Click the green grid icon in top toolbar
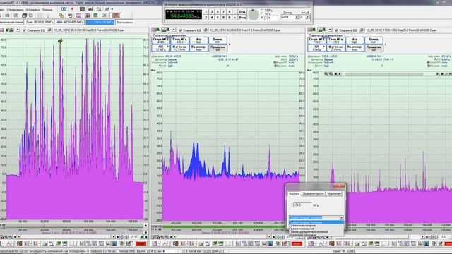This screenshot has height=254, width=452. point(82,9)
